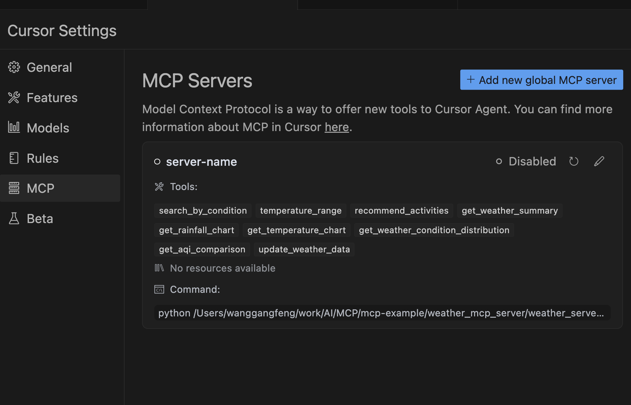Click the update_weather_data tool tag
Image resolution: width=631 pixels, height=405 pixels.
(304, 249)
